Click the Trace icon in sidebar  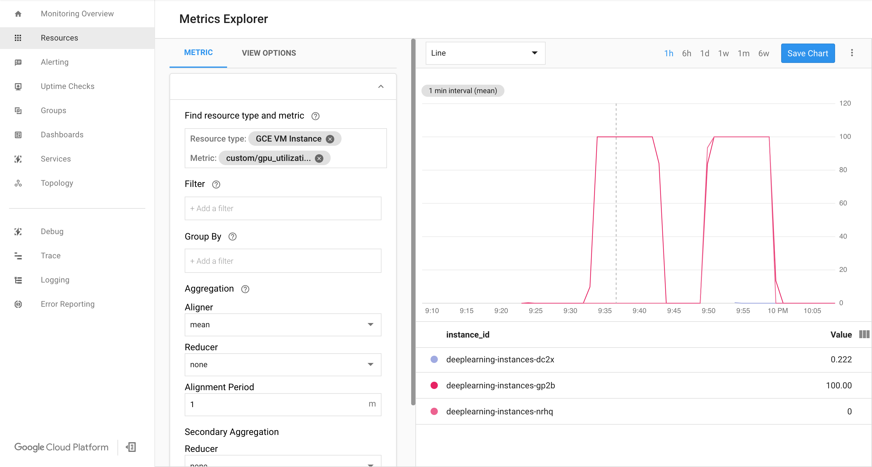click(x=18, y=255)
